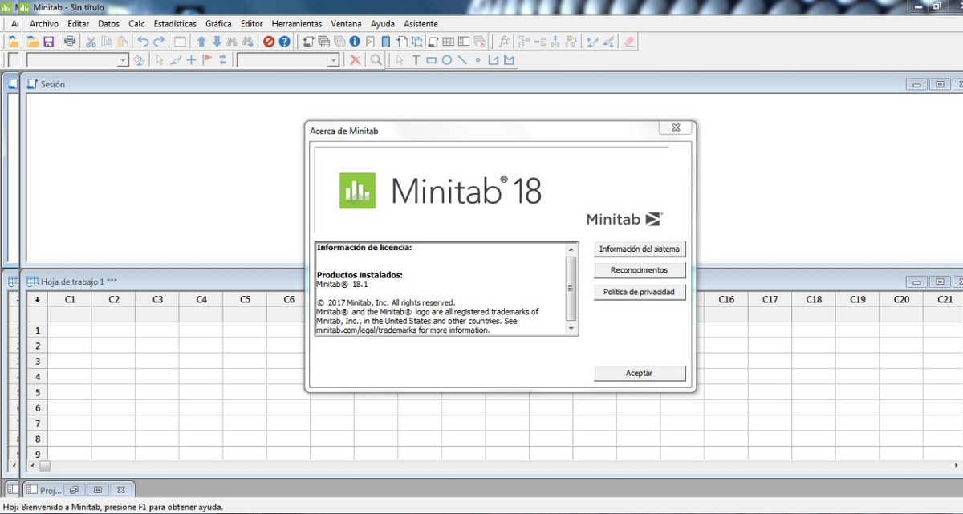The height and width of the screenshot is (514, 963).
Task: Open the Gráfica menu
Action: [x=218, y=24]
